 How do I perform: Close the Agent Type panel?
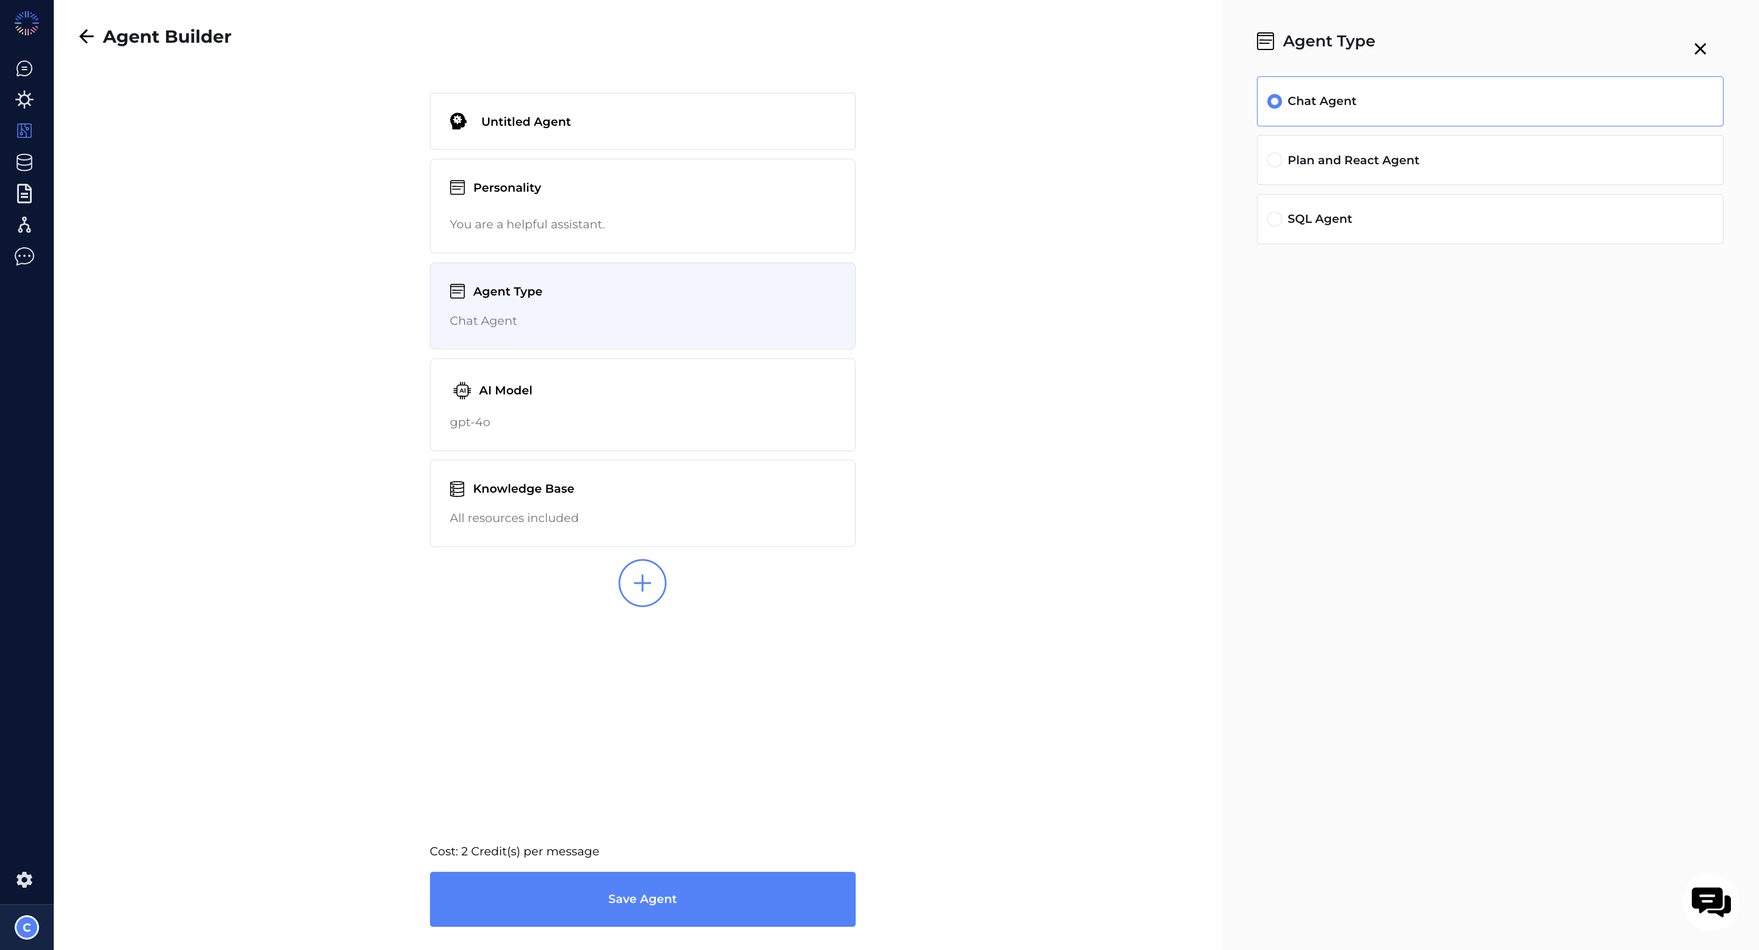1699,48
